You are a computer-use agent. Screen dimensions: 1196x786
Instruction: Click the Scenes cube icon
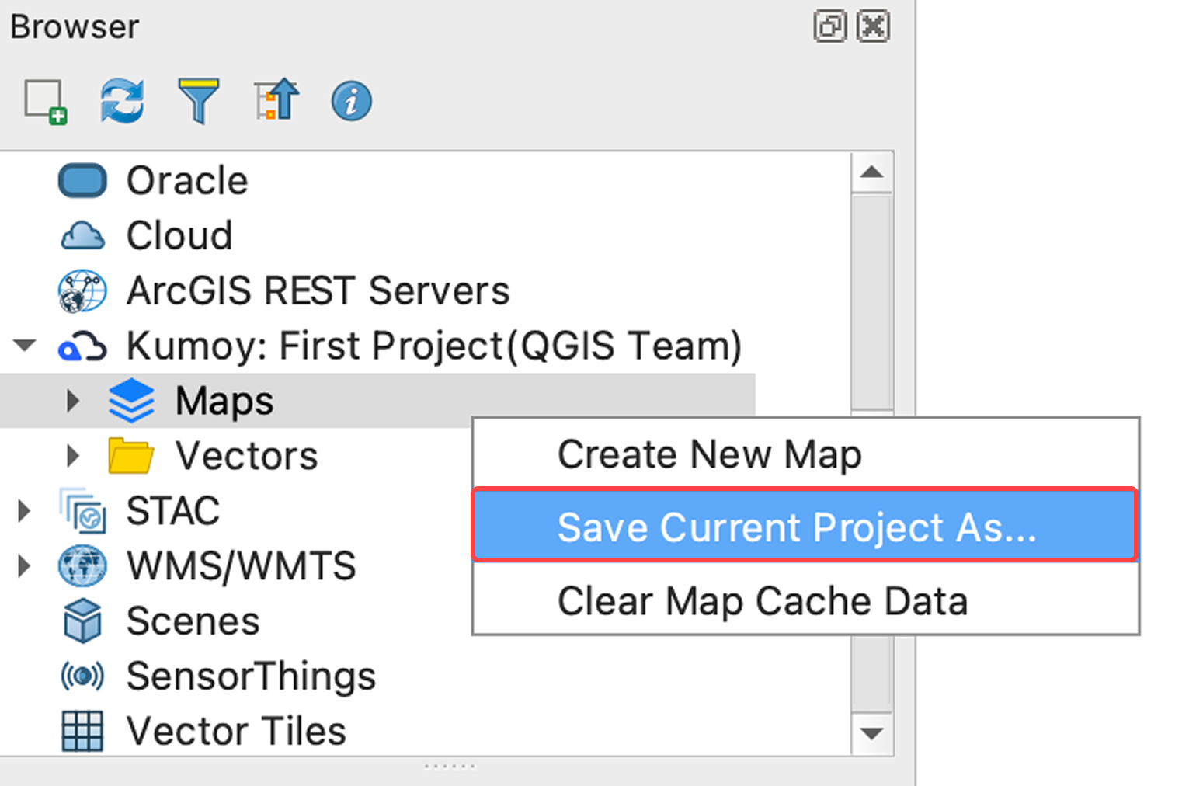(x=82, y=620)
